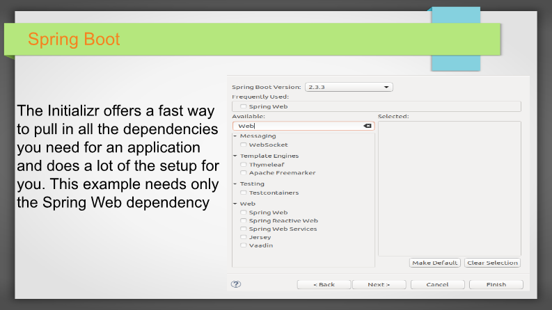Image resolution: width=552 pixels, height=310 pixels.
Task: Click the 'Spring Boot Version:' label
Action: (266, 87)
